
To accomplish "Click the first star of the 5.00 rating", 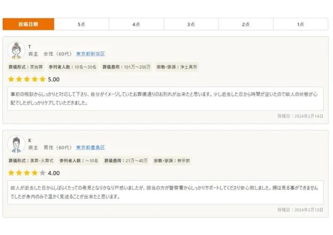I will click(x=11, y=79).
